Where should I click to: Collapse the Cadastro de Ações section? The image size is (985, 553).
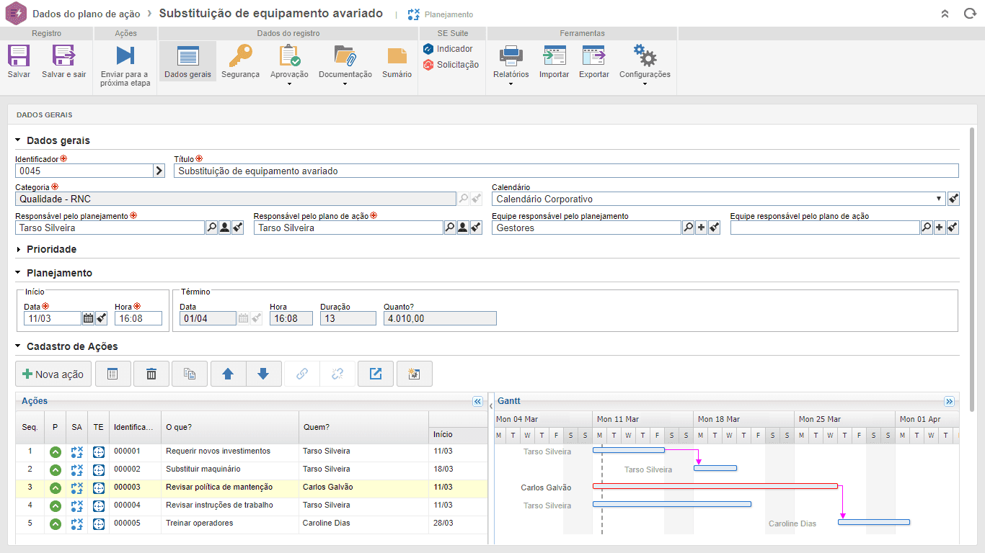pyautogui.click(x=19, y=346)
